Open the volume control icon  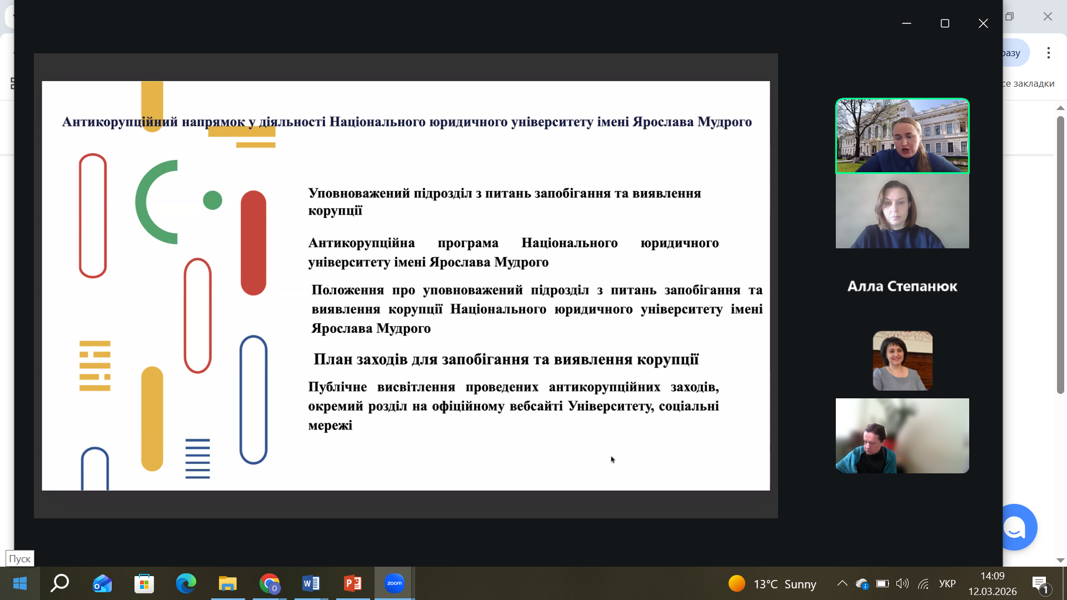coord(903,583)
